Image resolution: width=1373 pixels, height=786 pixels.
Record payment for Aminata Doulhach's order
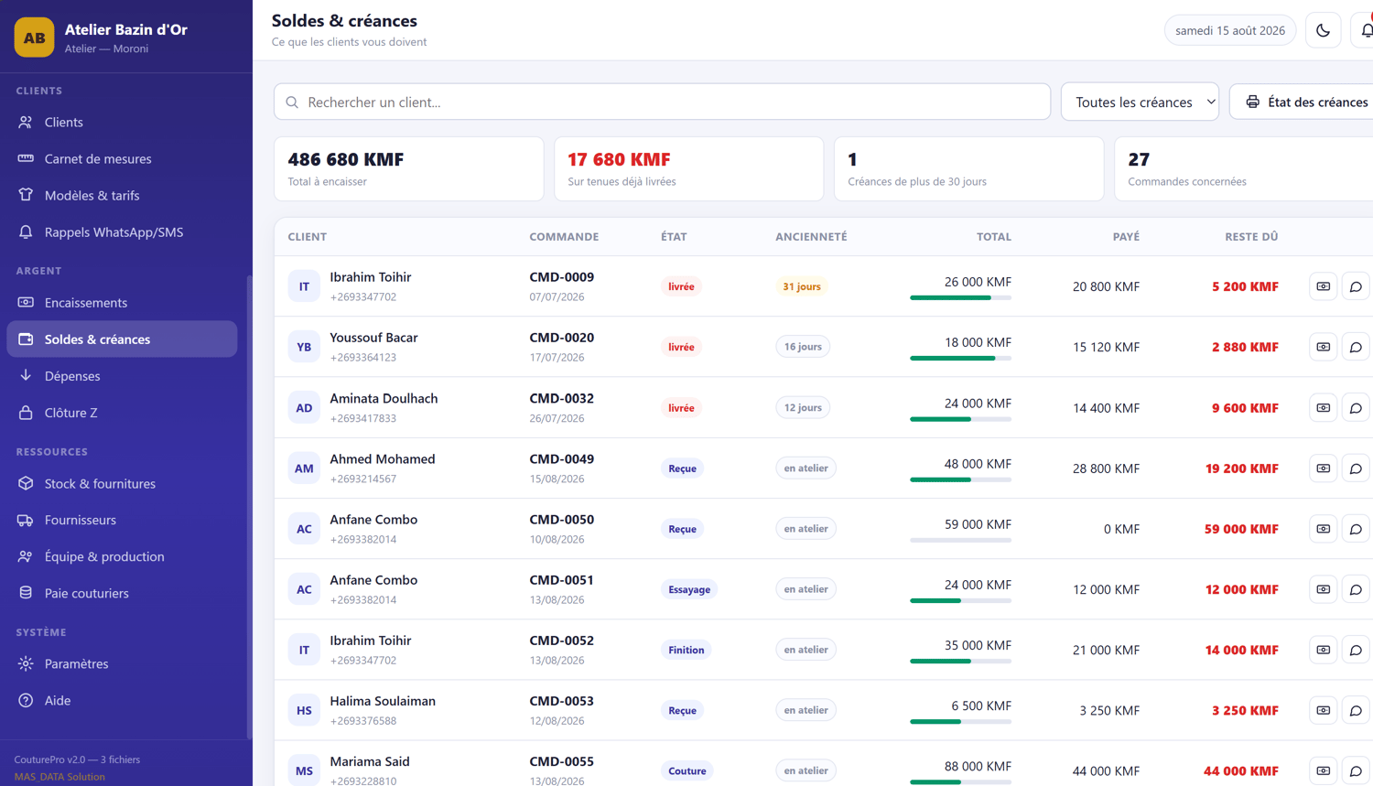click(x=1323, y=408)
